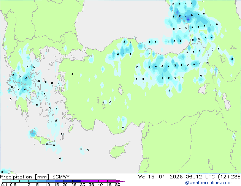241x186 pixels.
Task: Click the '(12+288' forecast step text
Action: click(230, 177)
